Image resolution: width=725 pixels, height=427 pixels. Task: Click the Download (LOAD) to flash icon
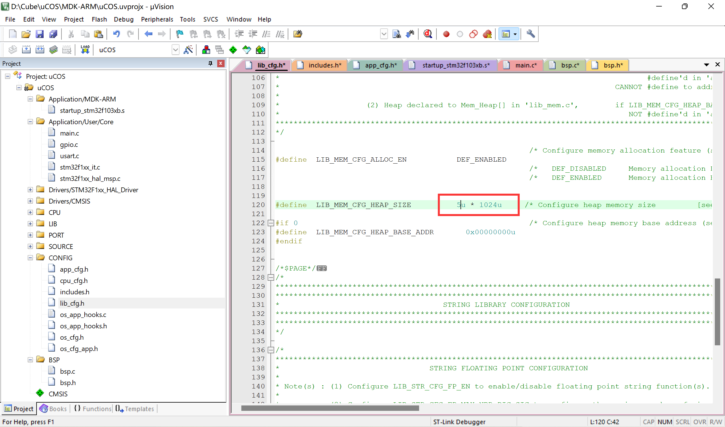[x=85, y=50]
